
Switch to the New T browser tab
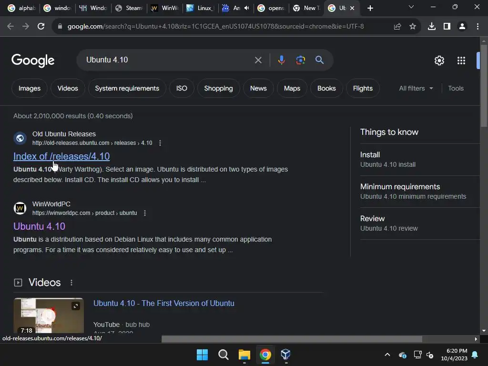(x=307, y=8)
